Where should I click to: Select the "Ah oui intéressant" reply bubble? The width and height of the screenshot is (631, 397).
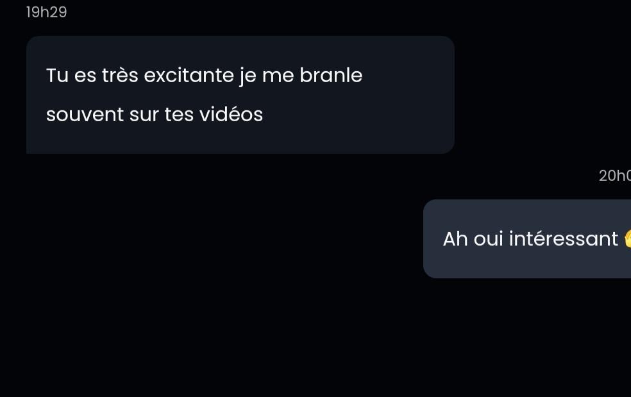(526, 239)
